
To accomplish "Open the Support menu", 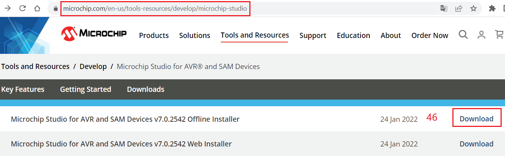I will click(313, 35).
